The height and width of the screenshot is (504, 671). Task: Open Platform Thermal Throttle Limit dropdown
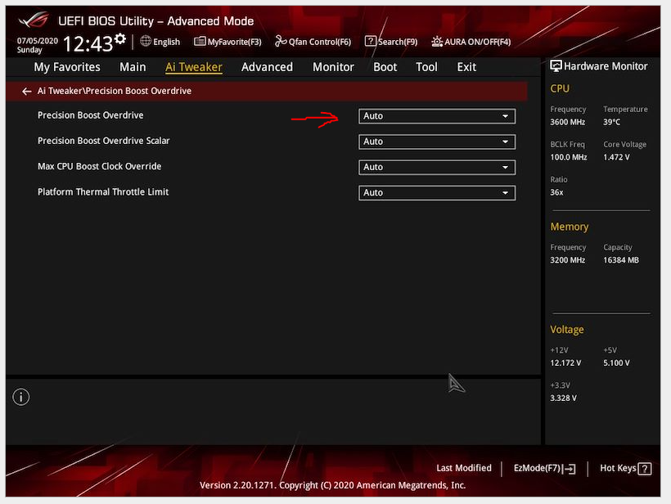point(437,193)
